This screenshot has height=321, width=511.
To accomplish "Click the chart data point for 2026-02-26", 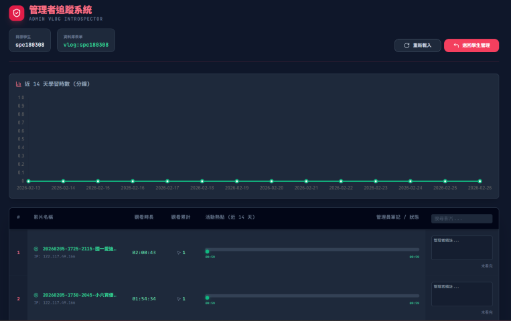I will [x=480, y=181].
